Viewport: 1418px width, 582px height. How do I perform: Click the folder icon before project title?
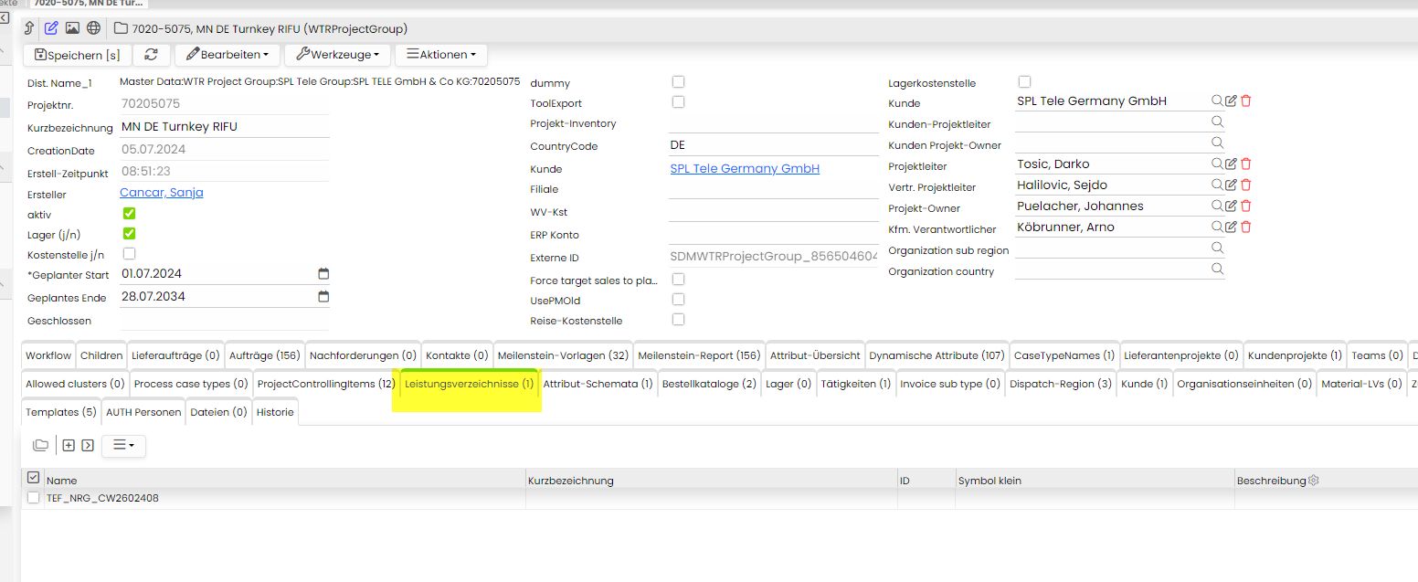[x=121, y=28]
